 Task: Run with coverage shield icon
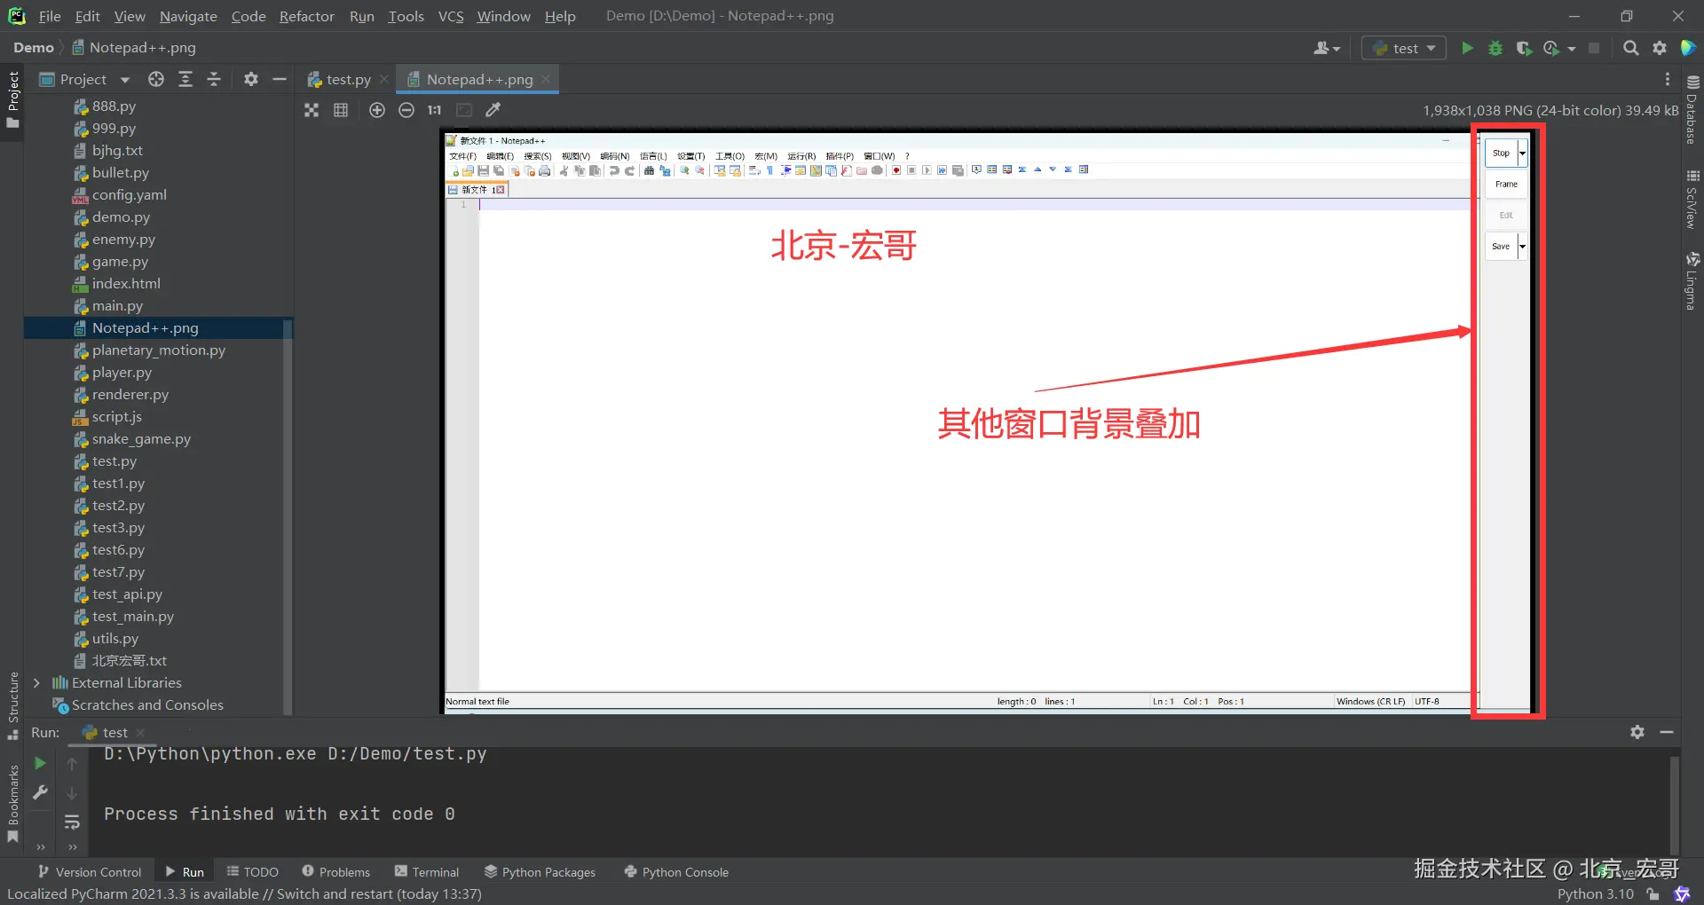tap(1524, 48)
